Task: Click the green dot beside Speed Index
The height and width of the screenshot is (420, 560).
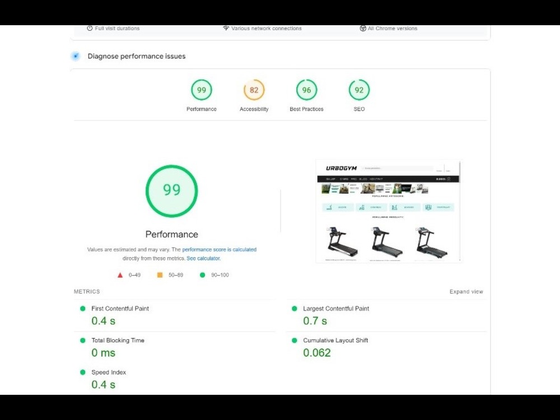Action: click(x=83, y=372)
